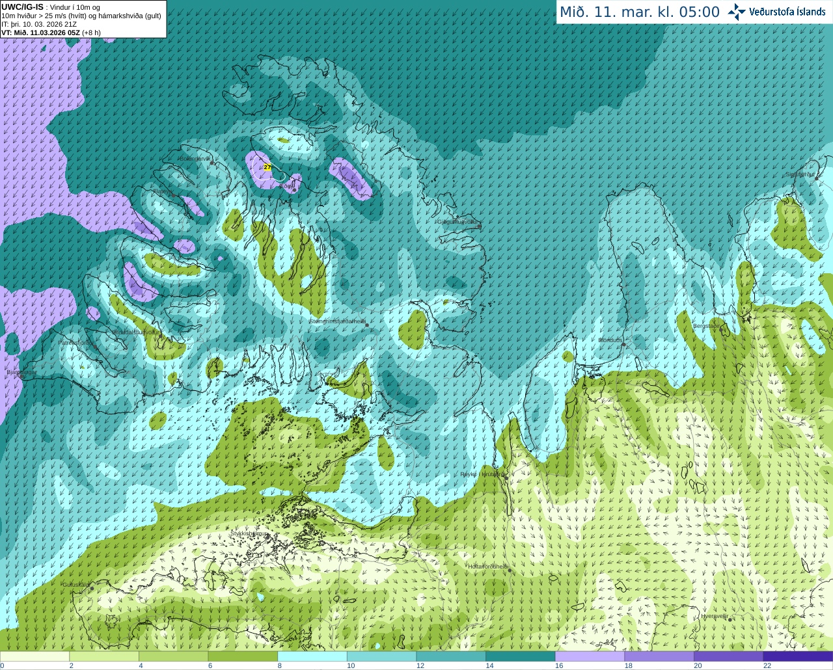Select the Bjargtangar station dot
This screenshot has width=833, height=670.
[x=21, y=375]
